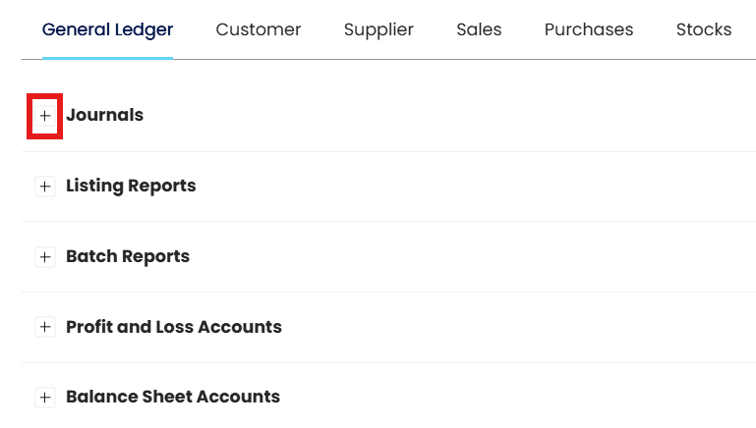756x428 pixels.
Task: Click the blue underline beneath General Ledger
Action: pos(107,58)
